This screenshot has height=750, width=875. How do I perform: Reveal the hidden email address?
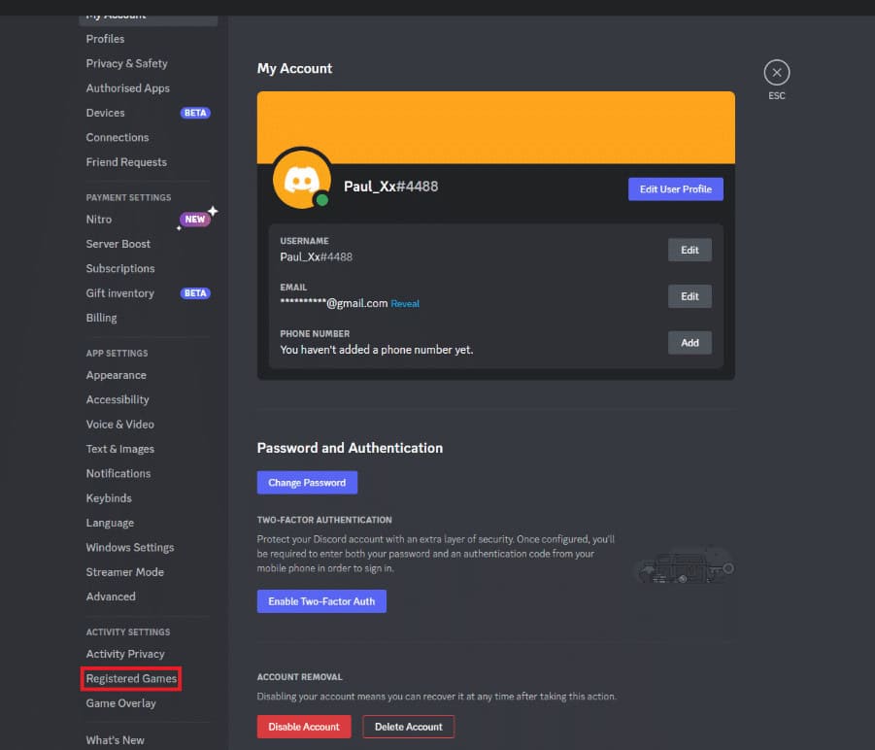coord(405,303)
